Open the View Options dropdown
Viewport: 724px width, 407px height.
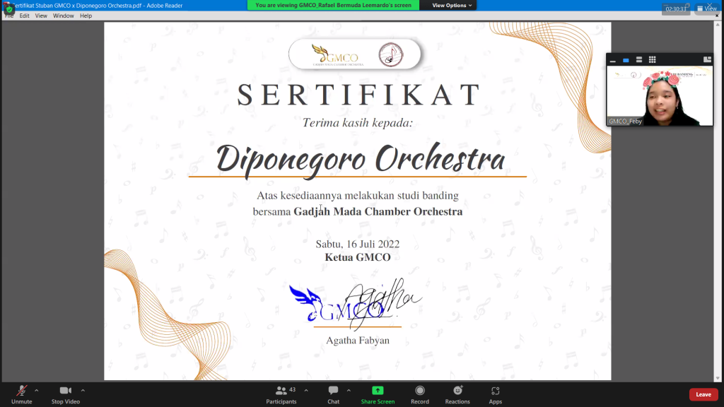pyautogui.click(x=452, y=5)
